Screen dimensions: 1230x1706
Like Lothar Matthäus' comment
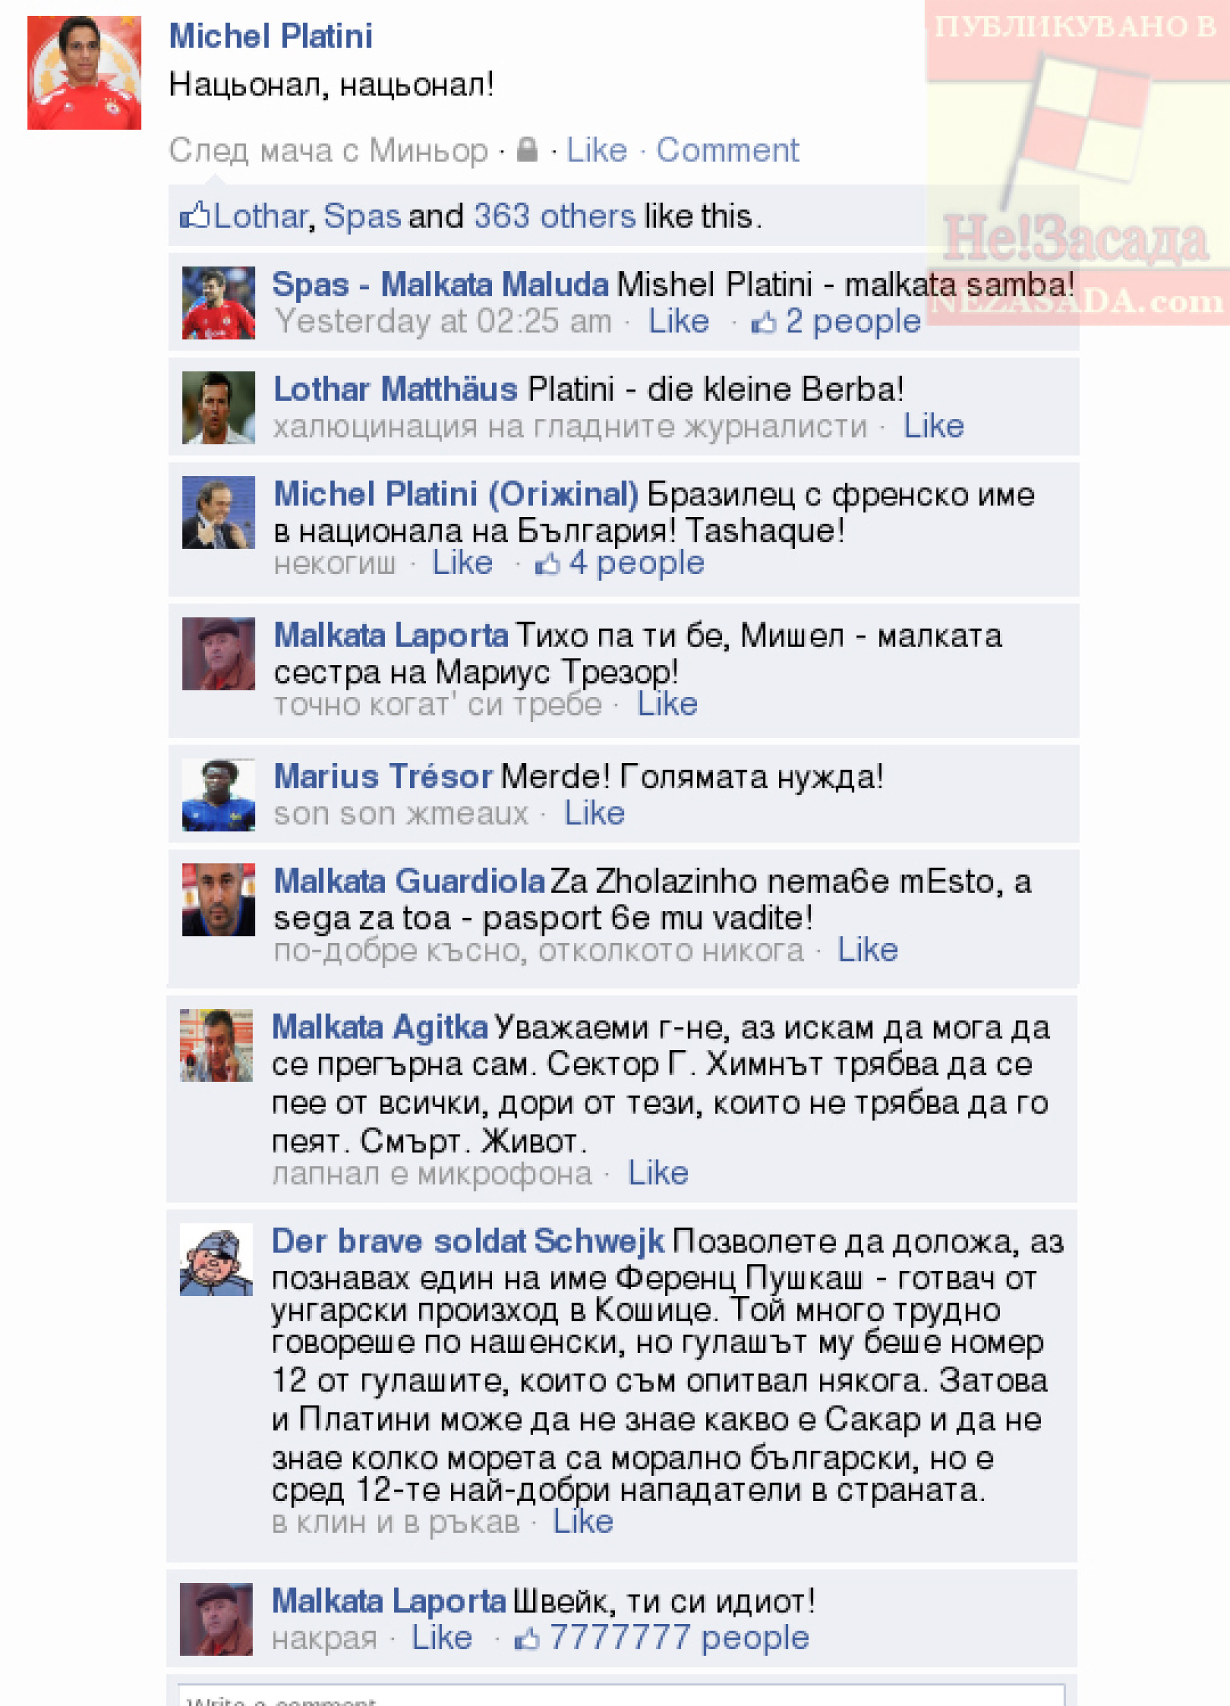(933, 426)
